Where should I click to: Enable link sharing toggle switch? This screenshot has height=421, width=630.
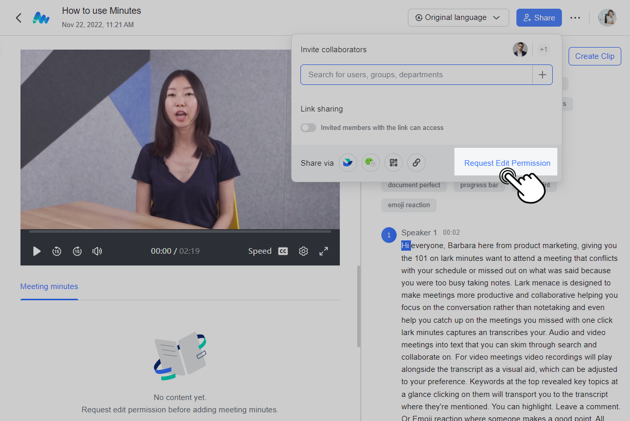[x=308, y=128]
